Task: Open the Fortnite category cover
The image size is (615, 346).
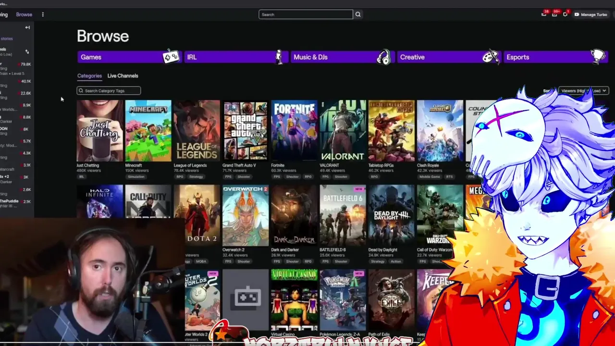Action: pyautogui.click(x=294, y=131)
